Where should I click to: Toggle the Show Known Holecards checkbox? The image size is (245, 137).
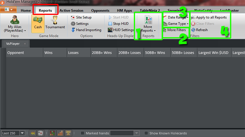pos(146,133)
